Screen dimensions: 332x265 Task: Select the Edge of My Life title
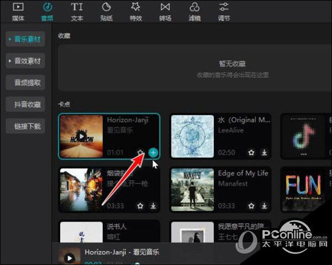(x=243, y=173)
